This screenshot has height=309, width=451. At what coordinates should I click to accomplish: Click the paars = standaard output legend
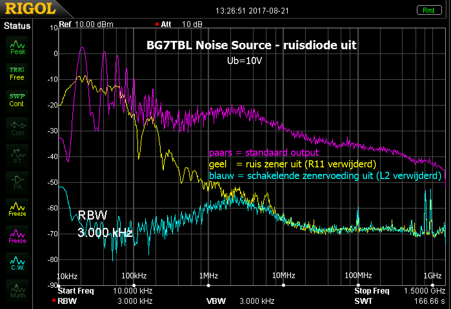point(264,153)
